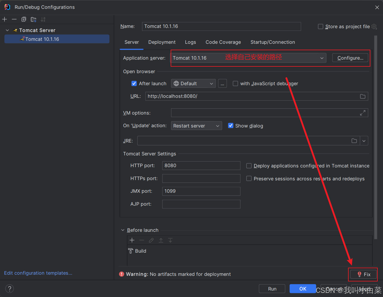Screen dimensions: 383x297
Task: Uncheck After launch checkbox
Action: [x=134, y=83]
